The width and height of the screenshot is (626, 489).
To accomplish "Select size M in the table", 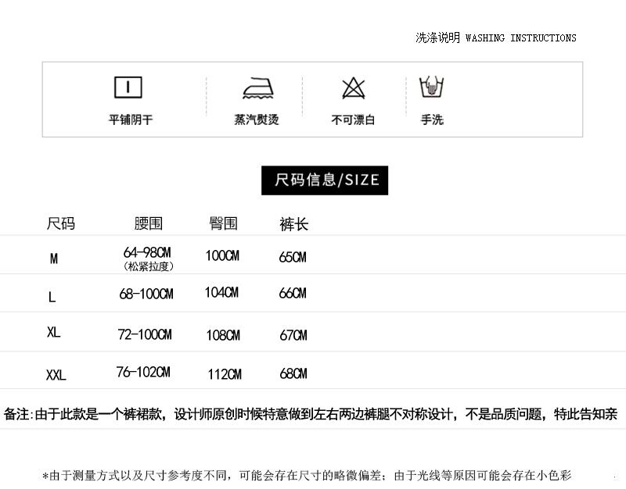I will coord(54,259).
